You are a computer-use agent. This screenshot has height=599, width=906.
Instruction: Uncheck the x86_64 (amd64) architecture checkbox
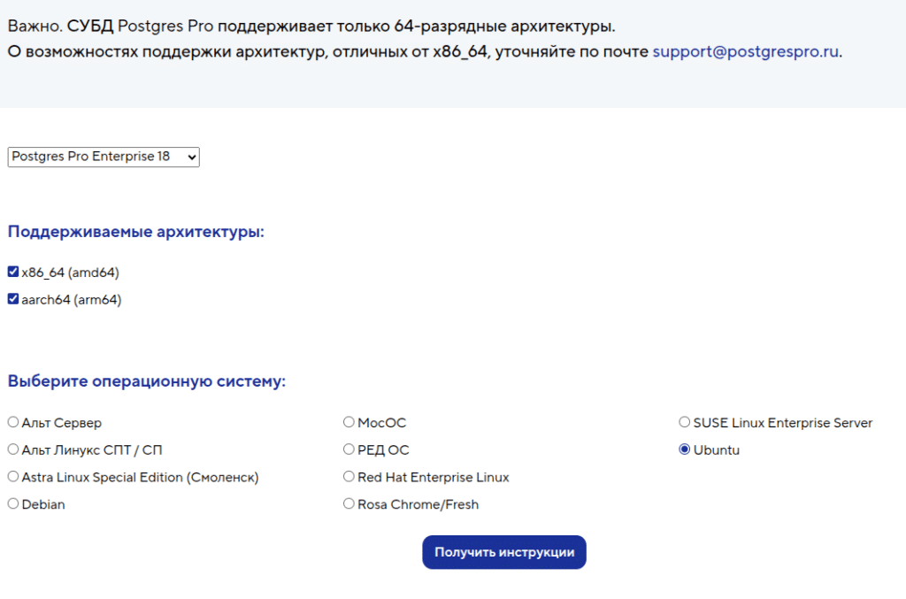pos(12,273)
